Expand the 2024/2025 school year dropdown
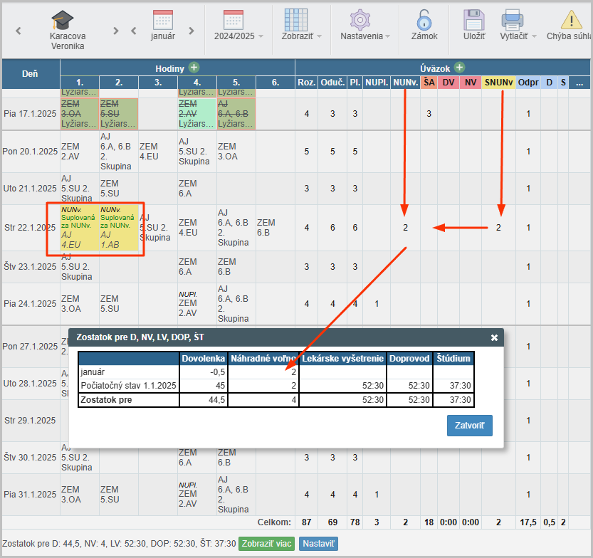 point(238,36)
